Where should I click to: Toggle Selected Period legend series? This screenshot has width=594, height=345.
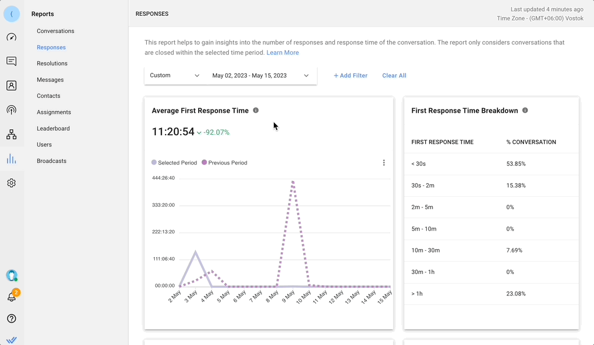(x=174, y=163)
